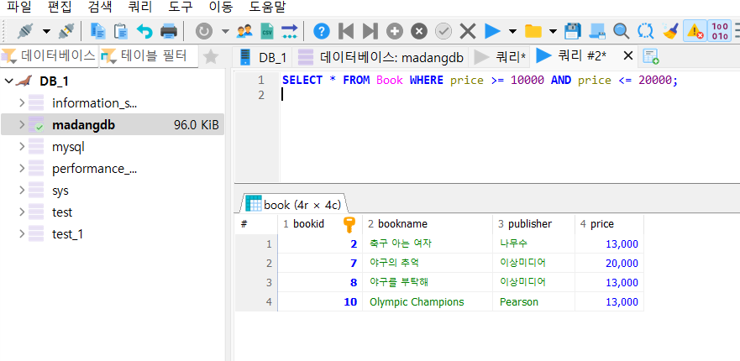Click the post changes checkmark icon
Viewport: 740px width, 361px height.
click(443, 32)
